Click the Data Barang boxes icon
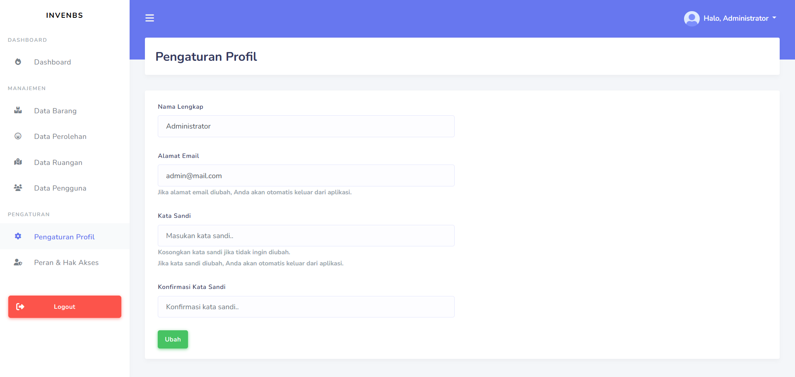The image size is (795, 377). click(18, 110)
